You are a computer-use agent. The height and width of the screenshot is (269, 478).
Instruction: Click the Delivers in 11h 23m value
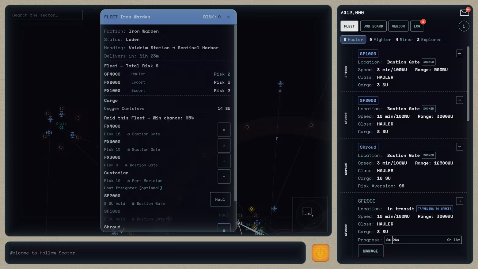click(x=149, y=56)
